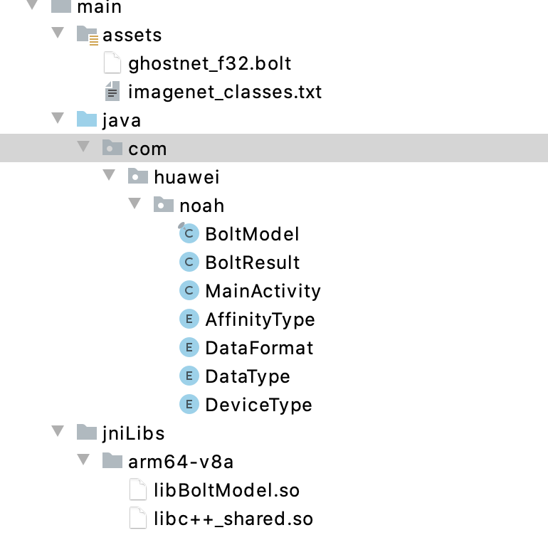The width and height of the screenshot is (548, 535).
Task: Click the MainActivity class icon
Action: tap(189, 291)
